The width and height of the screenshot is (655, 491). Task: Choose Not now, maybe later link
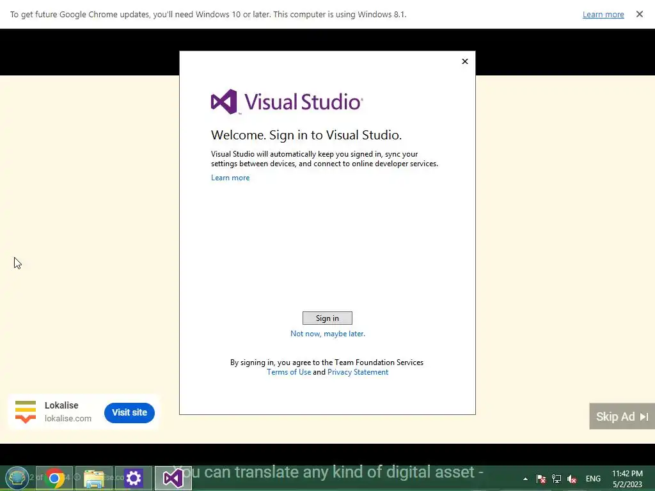tap(327, 334)
